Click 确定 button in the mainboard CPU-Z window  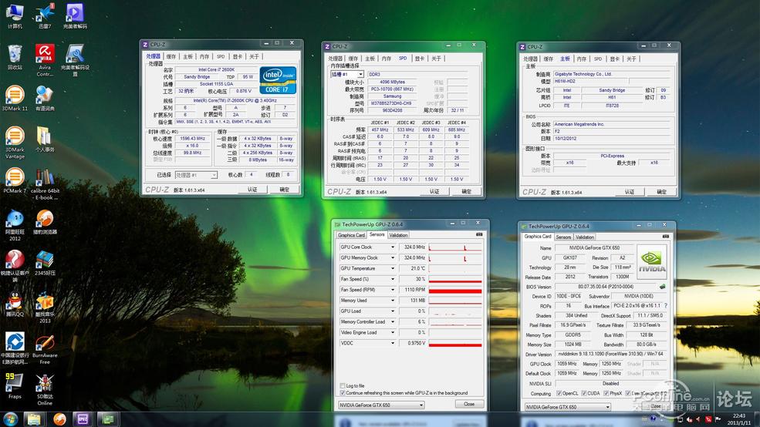point(661,192)
